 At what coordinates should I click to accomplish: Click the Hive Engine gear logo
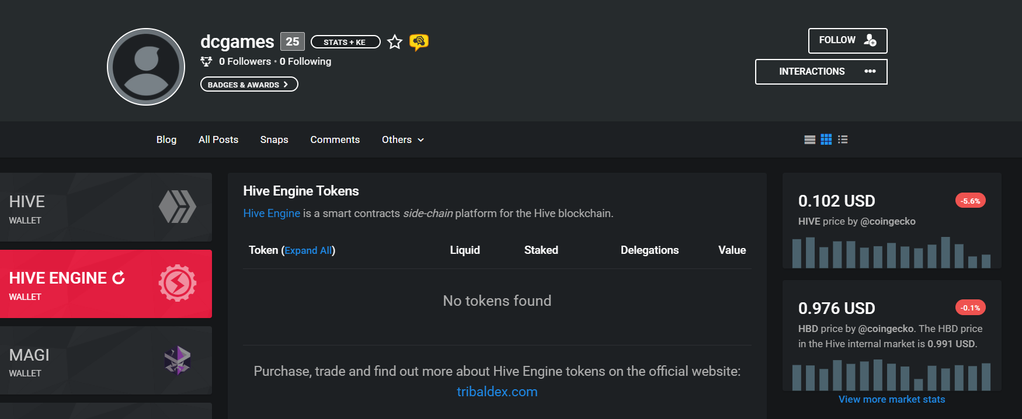coord(178,283)
